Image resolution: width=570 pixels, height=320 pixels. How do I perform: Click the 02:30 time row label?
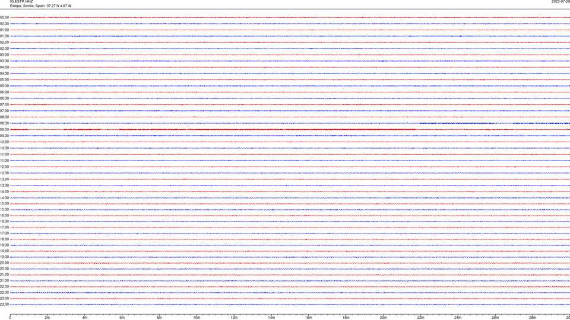tap(4, 49)
